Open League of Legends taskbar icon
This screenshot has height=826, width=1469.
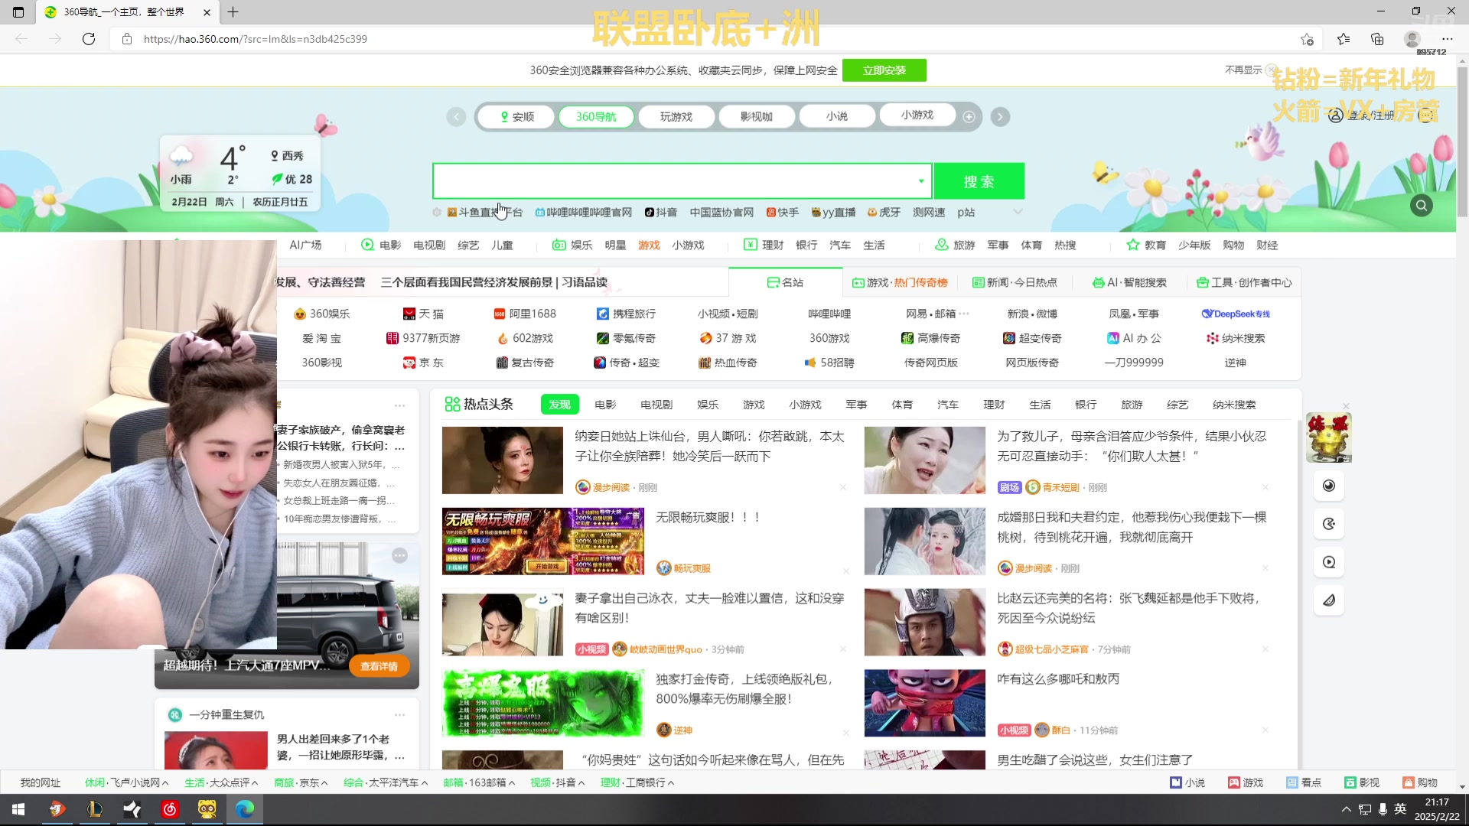95,809
